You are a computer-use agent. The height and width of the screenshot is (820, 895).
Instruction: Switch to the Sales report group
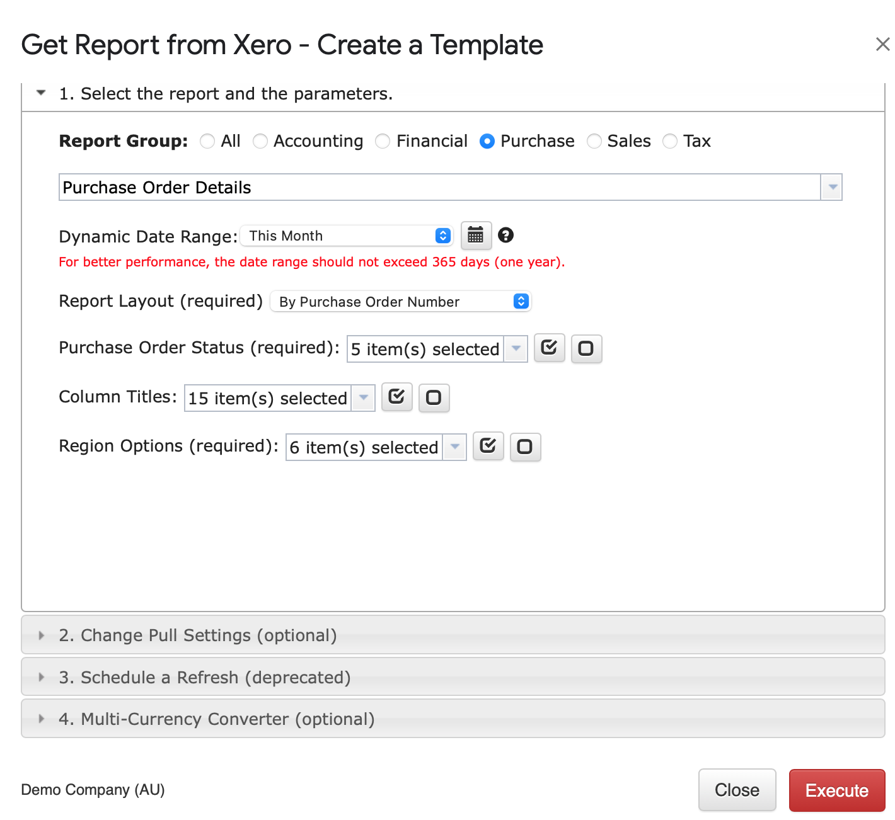pos(594,141)
